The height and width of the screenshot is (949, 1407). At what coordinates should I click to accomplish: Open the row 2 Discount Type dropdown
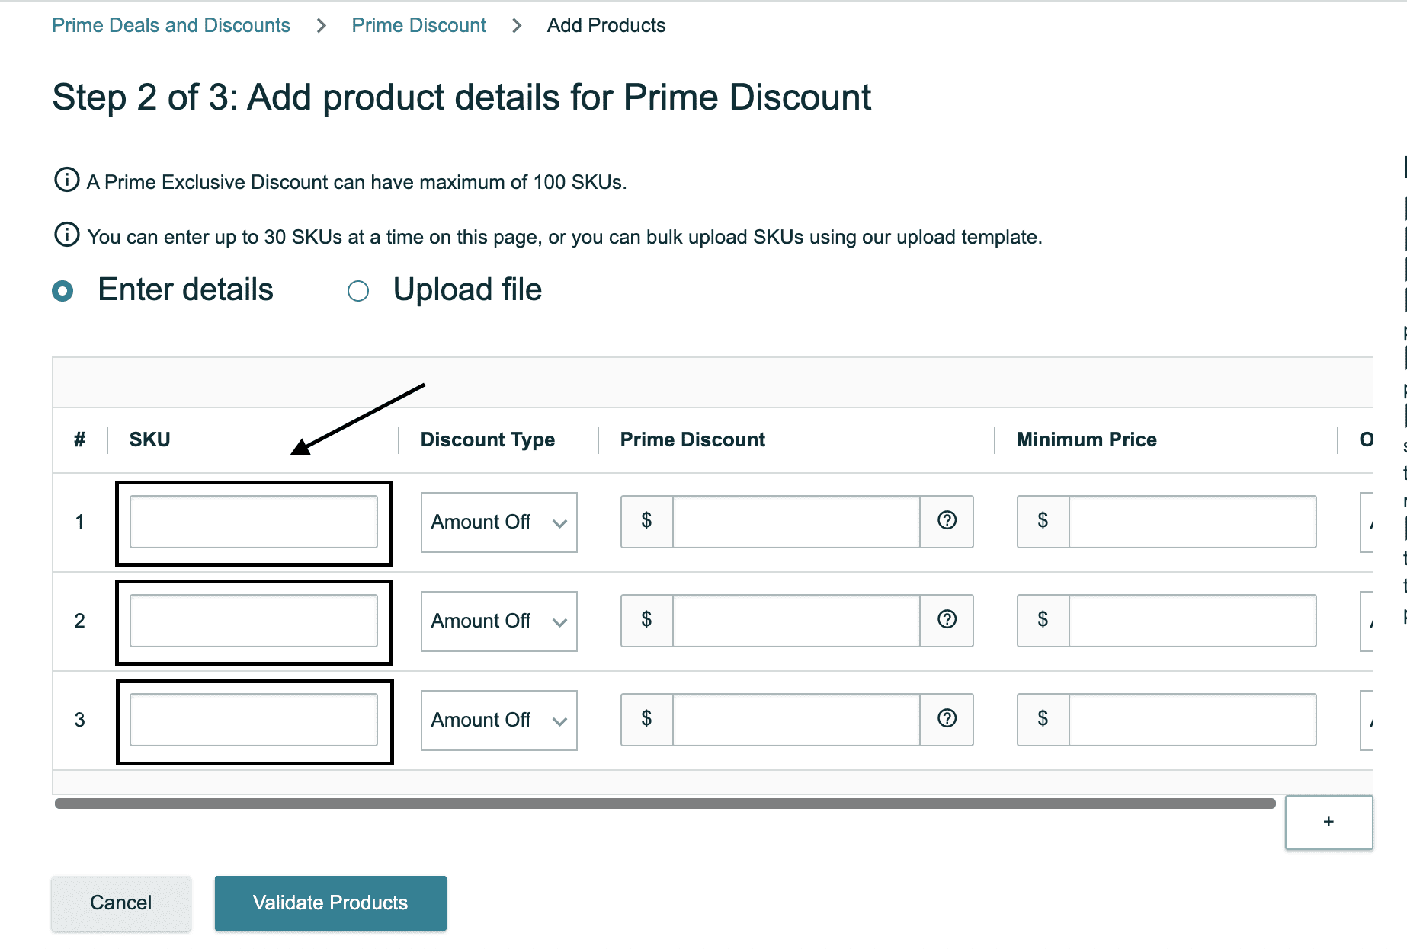point(499,621)
